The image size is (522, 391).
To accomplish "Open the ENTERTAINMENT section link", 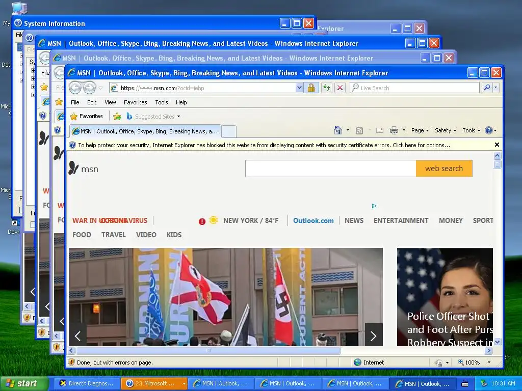I will click(x=401, y=221).
